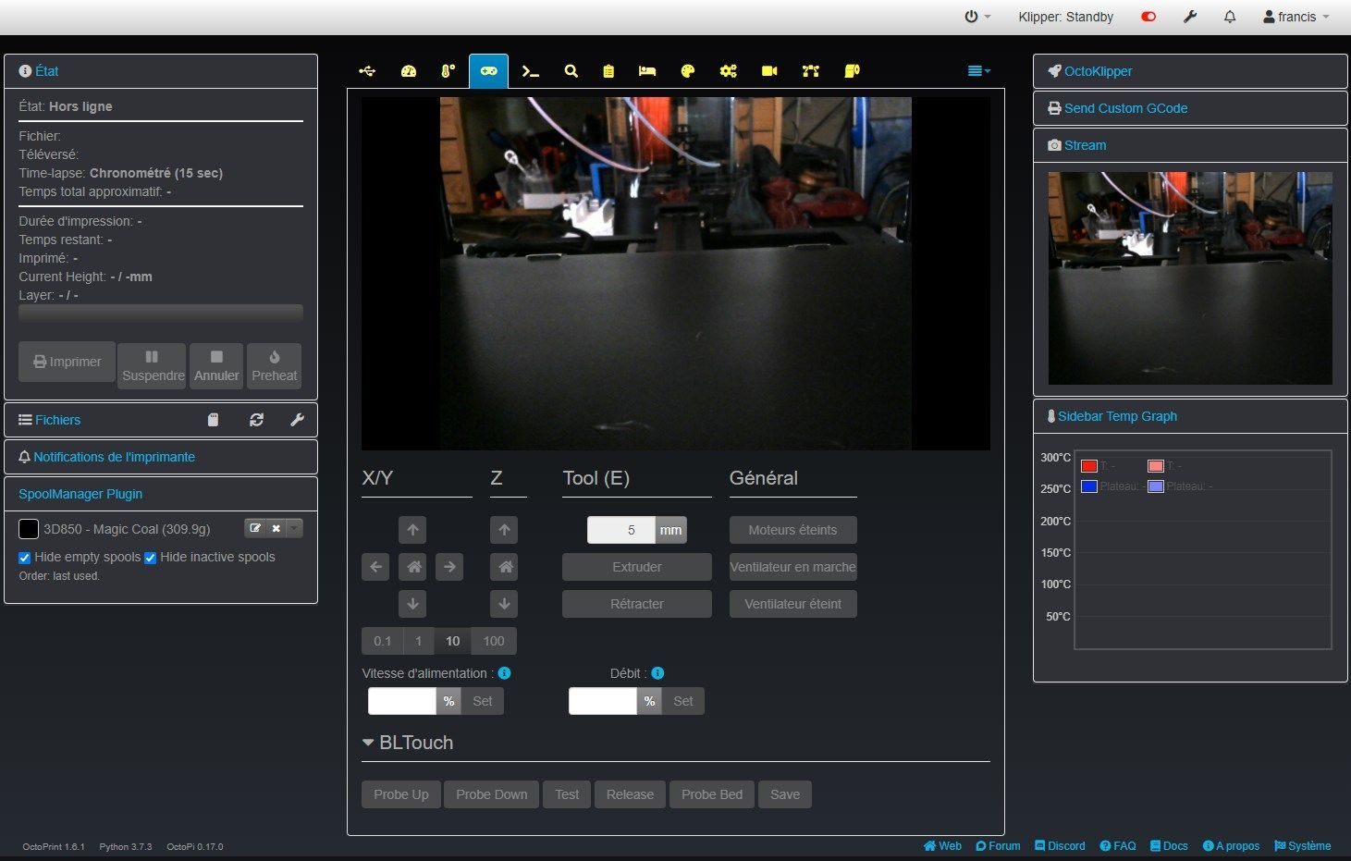The width and height of the screenshot is (1351, 861).
Task: Toggle Hide empty spools checkbox
Action: coord(25,558)
